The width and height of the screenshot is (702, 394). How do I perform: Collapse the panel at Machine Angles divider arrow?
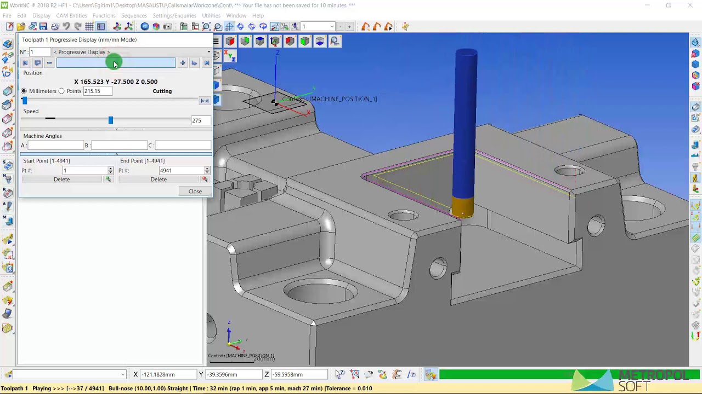(116, 130)
